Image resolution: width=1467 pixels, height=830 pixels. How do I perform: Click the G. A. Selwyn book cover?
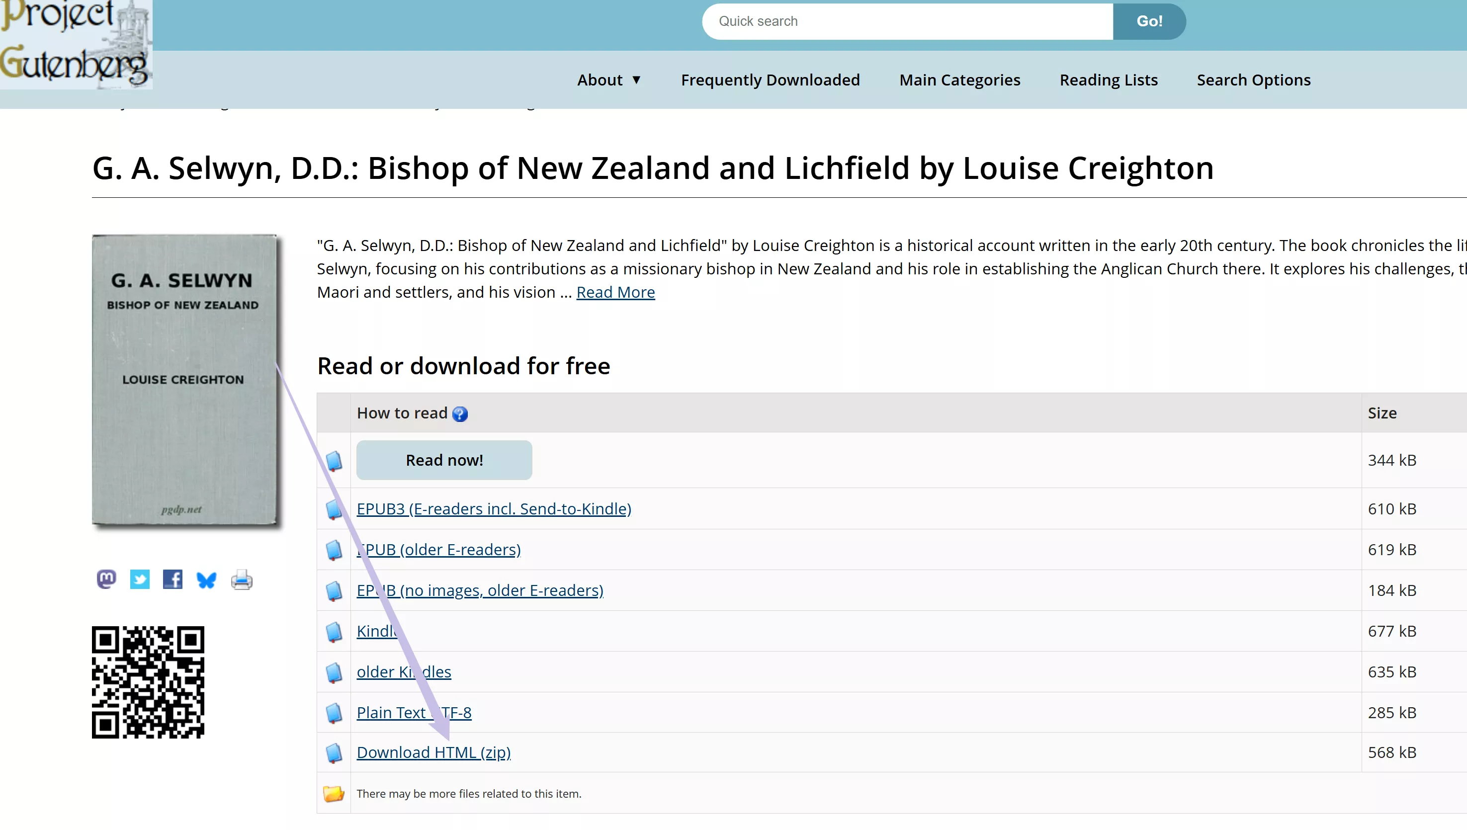184,380
